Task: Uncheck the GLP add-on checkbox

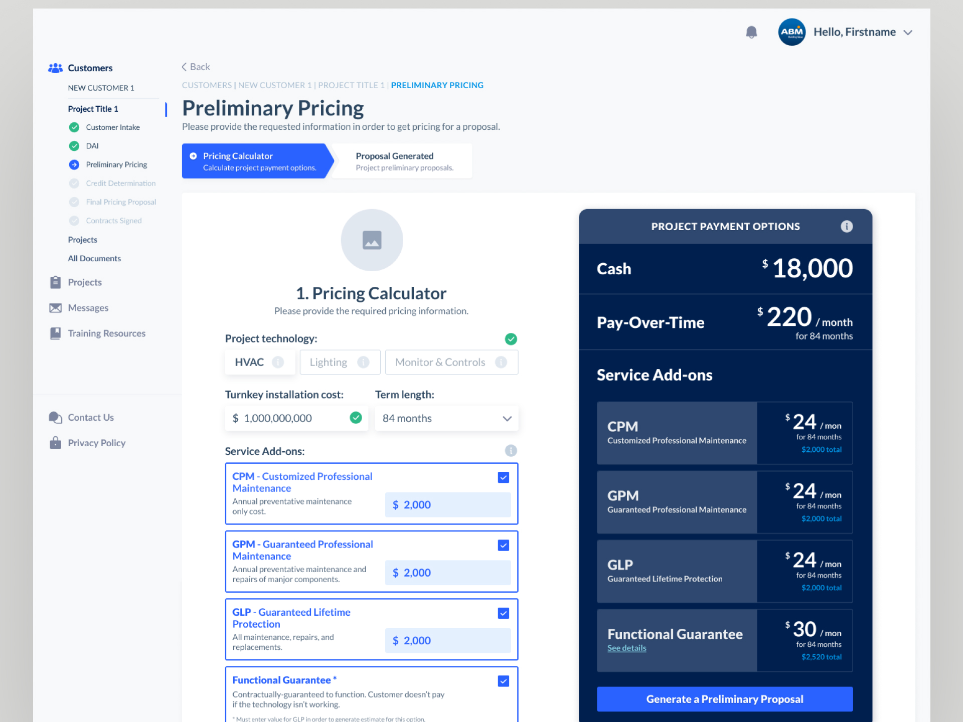Action: coord(504,613)
